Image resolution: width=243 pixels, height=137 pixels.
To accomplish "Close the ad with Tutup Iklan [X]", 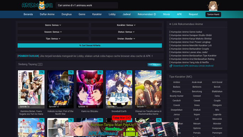I will pyautogui.click(x=121, y=118).
